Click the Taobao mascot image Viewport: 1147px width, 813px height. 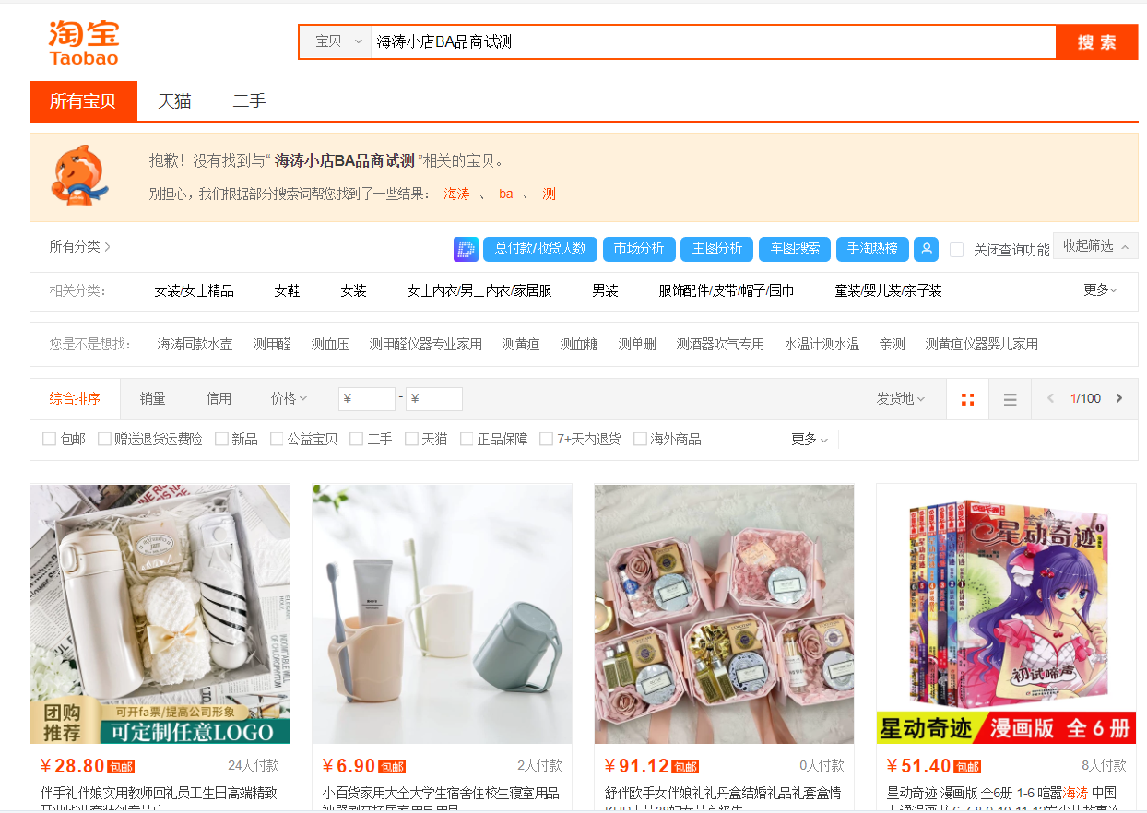tap(80, 176)
